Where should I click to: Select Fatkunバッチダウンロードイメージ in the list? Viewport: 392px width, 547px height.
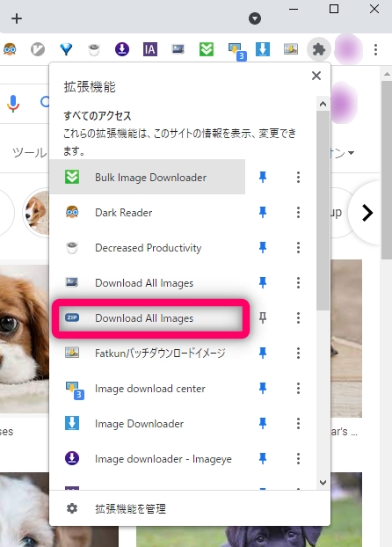[x=148, y=353]
